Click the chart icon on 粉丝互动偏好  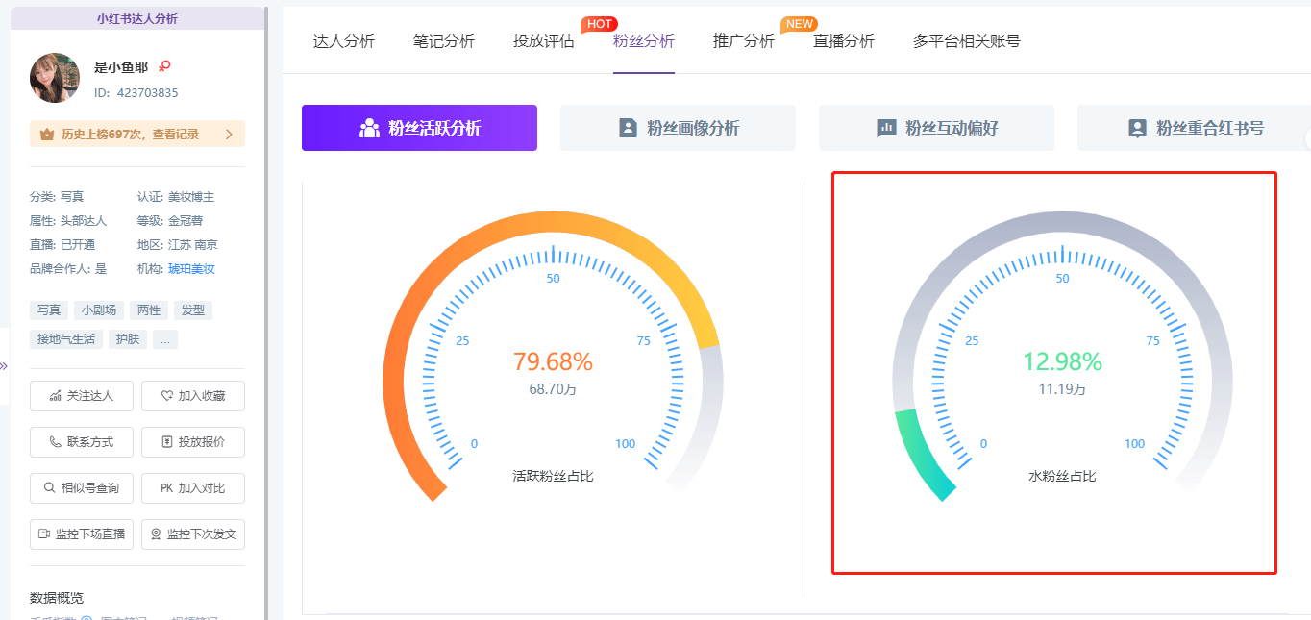pos(886,128)
